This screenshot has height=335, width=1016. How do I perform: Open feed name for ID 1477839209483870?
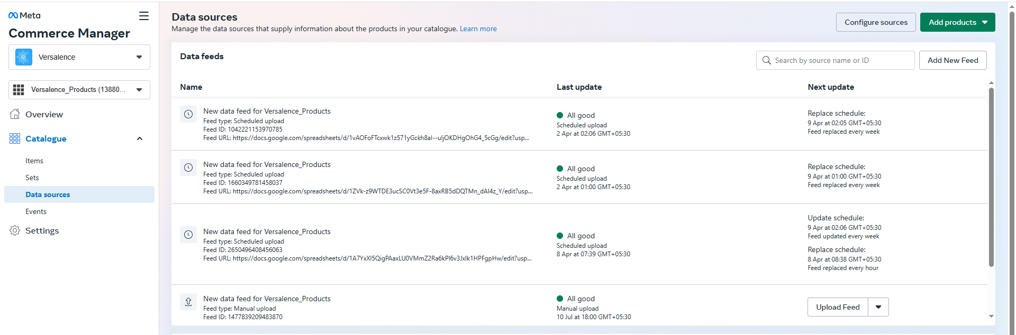[267, 299]
